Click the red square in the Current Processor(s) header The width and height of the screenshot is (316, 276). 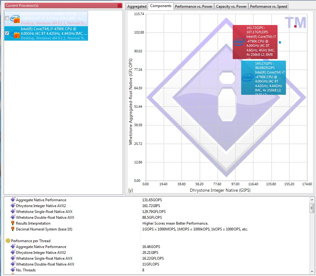(x=120, y=6)
